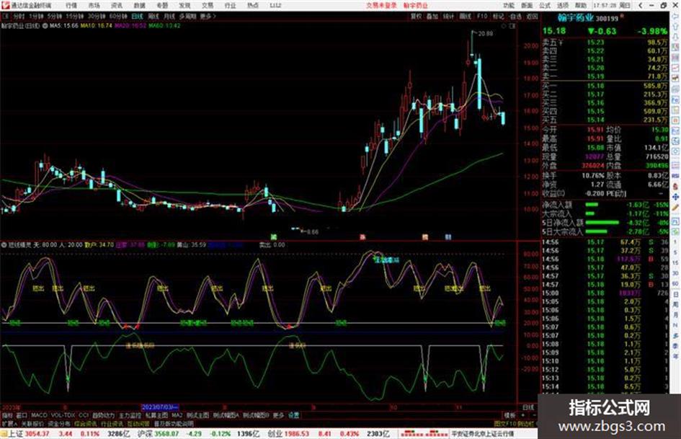Expand 更多 period options
The image size is (681, 439).
click(208, 16)
